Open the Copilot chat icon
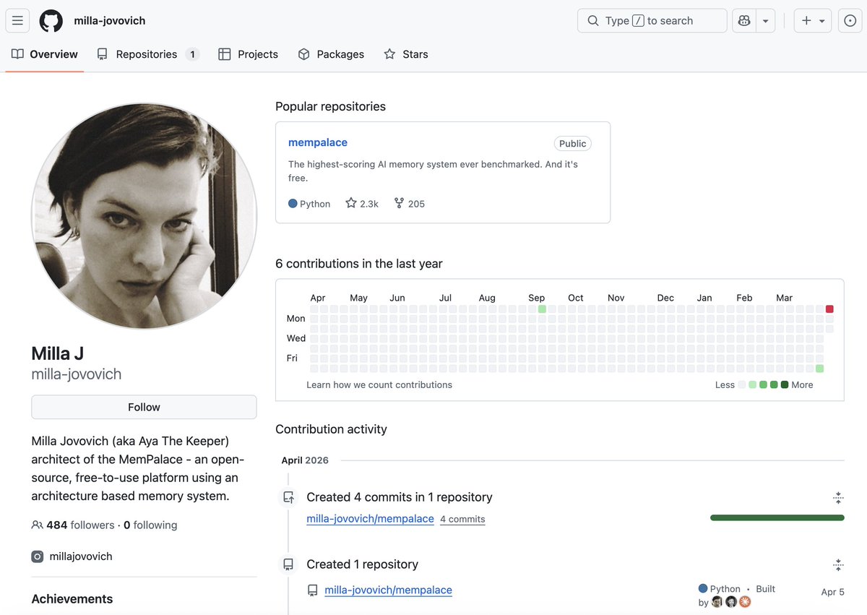The width and height of the screenshot is (867, 615). 744,21
